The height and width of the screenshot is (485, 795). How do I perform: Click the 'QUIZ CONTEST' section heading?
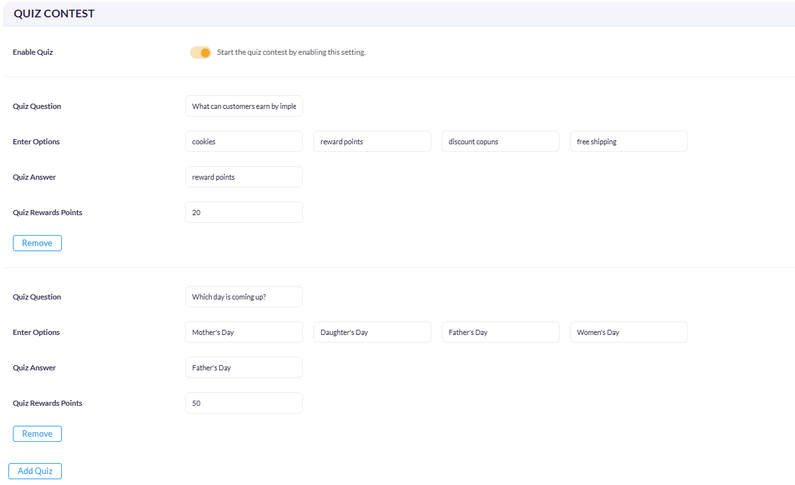click(54, 14)
